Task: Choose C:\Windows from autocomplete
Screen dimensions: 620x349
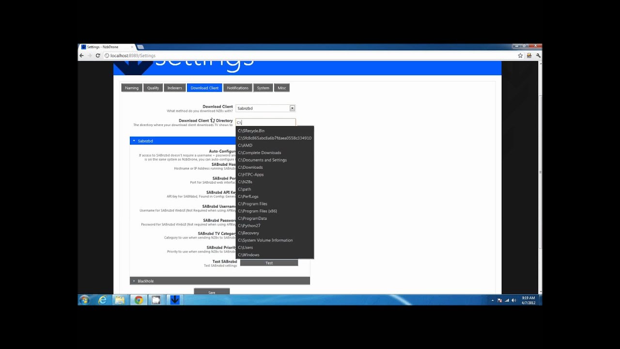Action: coord(275,255)
